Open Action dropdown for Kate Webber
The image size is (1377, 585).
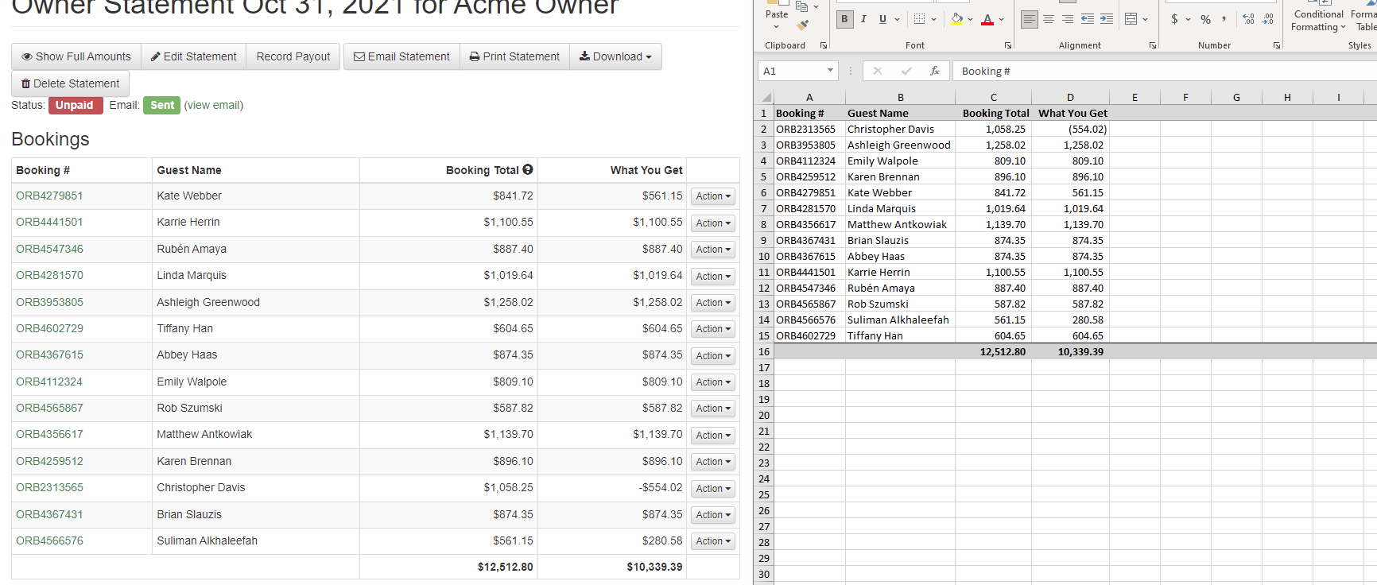pyautogui.click(x=712, y=196)
